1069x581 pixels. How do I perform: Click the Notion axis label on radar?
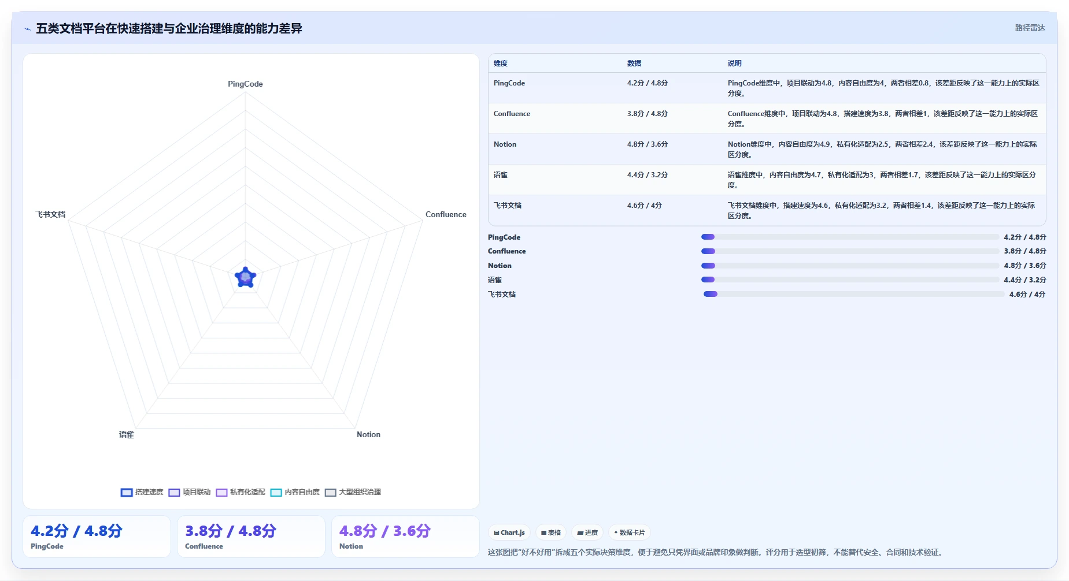coord(368,435)
